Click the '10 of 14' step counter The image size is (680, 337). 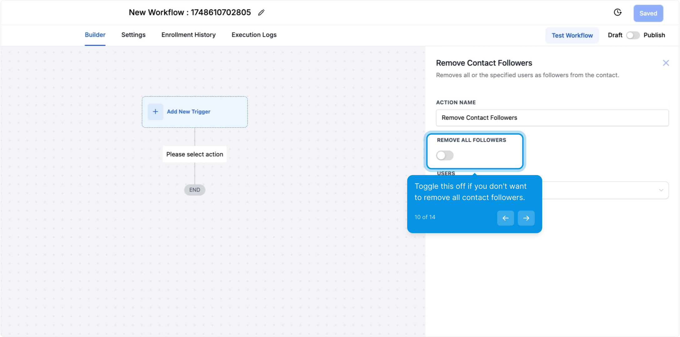tap(425, 217)
